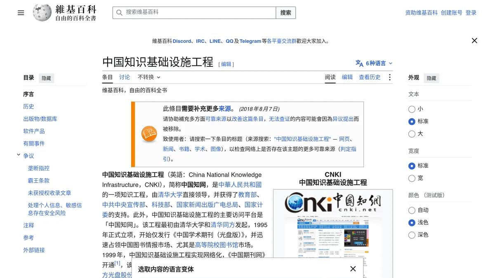Open the 编辑 tab in toolbar
The image size is (495, 278).
(x=347, y=77)
